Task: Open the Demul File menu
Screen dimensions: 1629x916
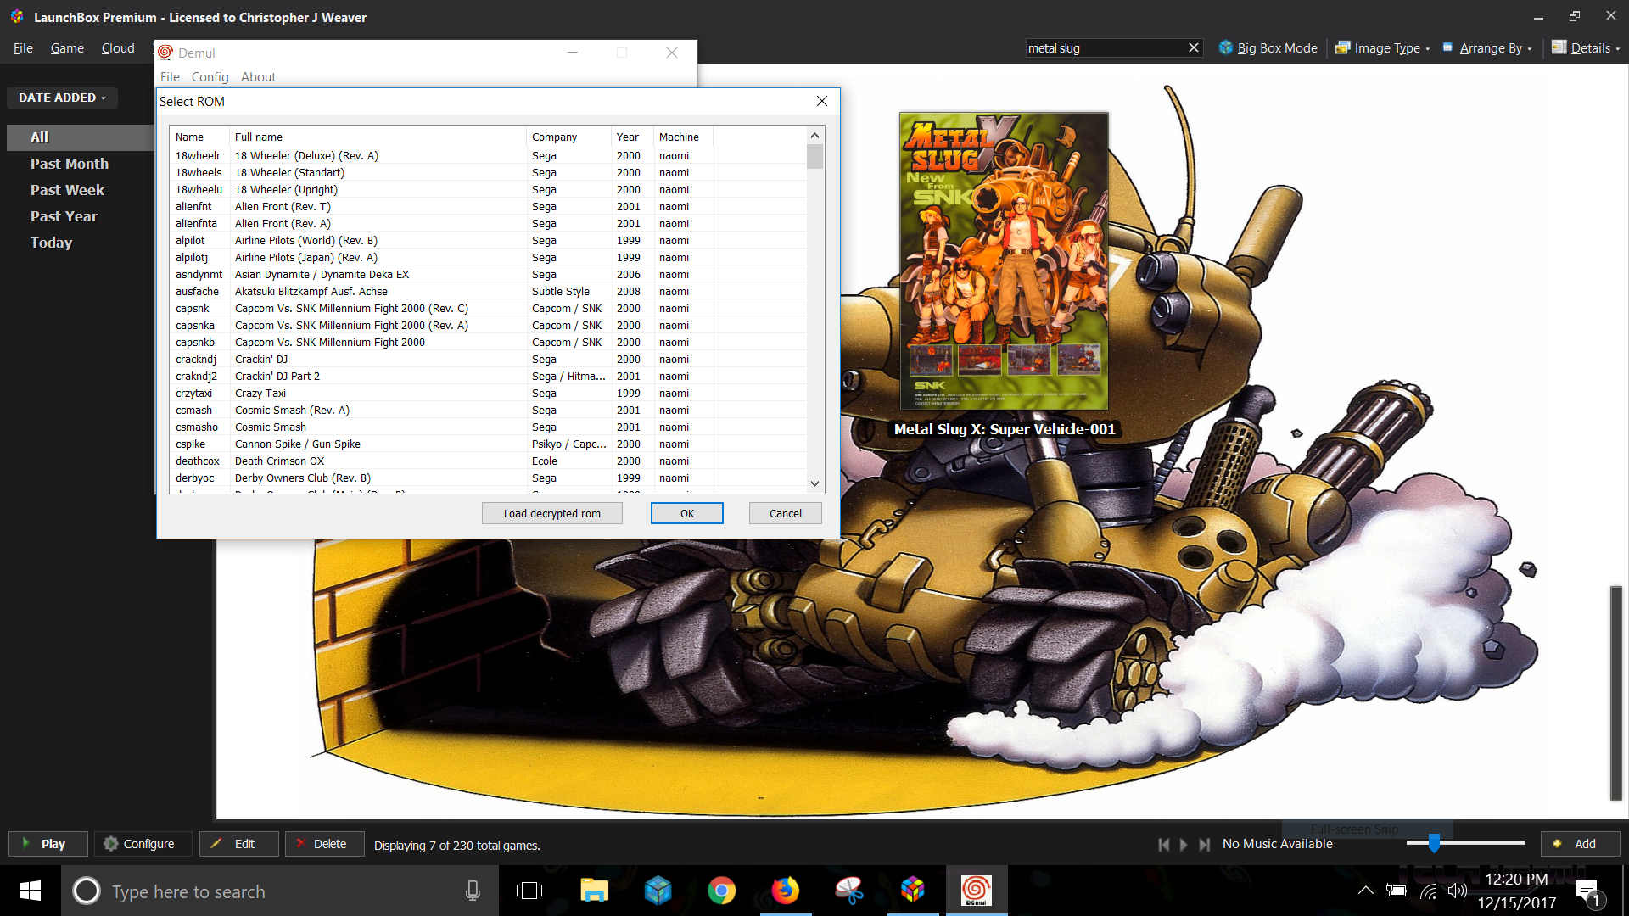Action: click(170, 77)
